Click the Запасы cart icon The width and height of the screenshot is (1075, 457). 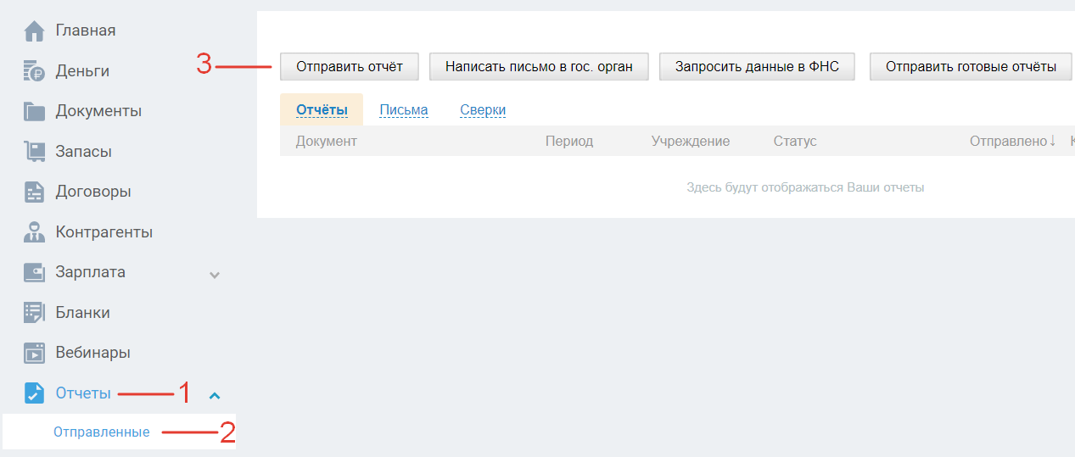click(x=34, y=152)
